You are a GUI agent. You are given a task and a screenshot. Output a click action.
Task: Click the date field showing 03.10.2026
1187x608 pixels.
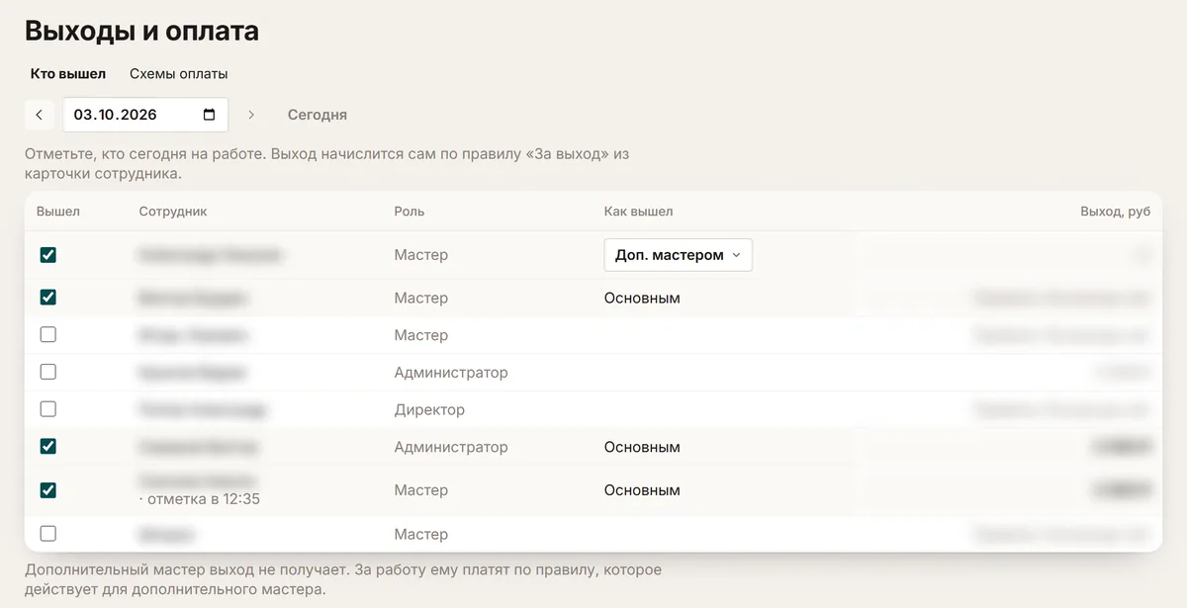[x=145, y=115]
